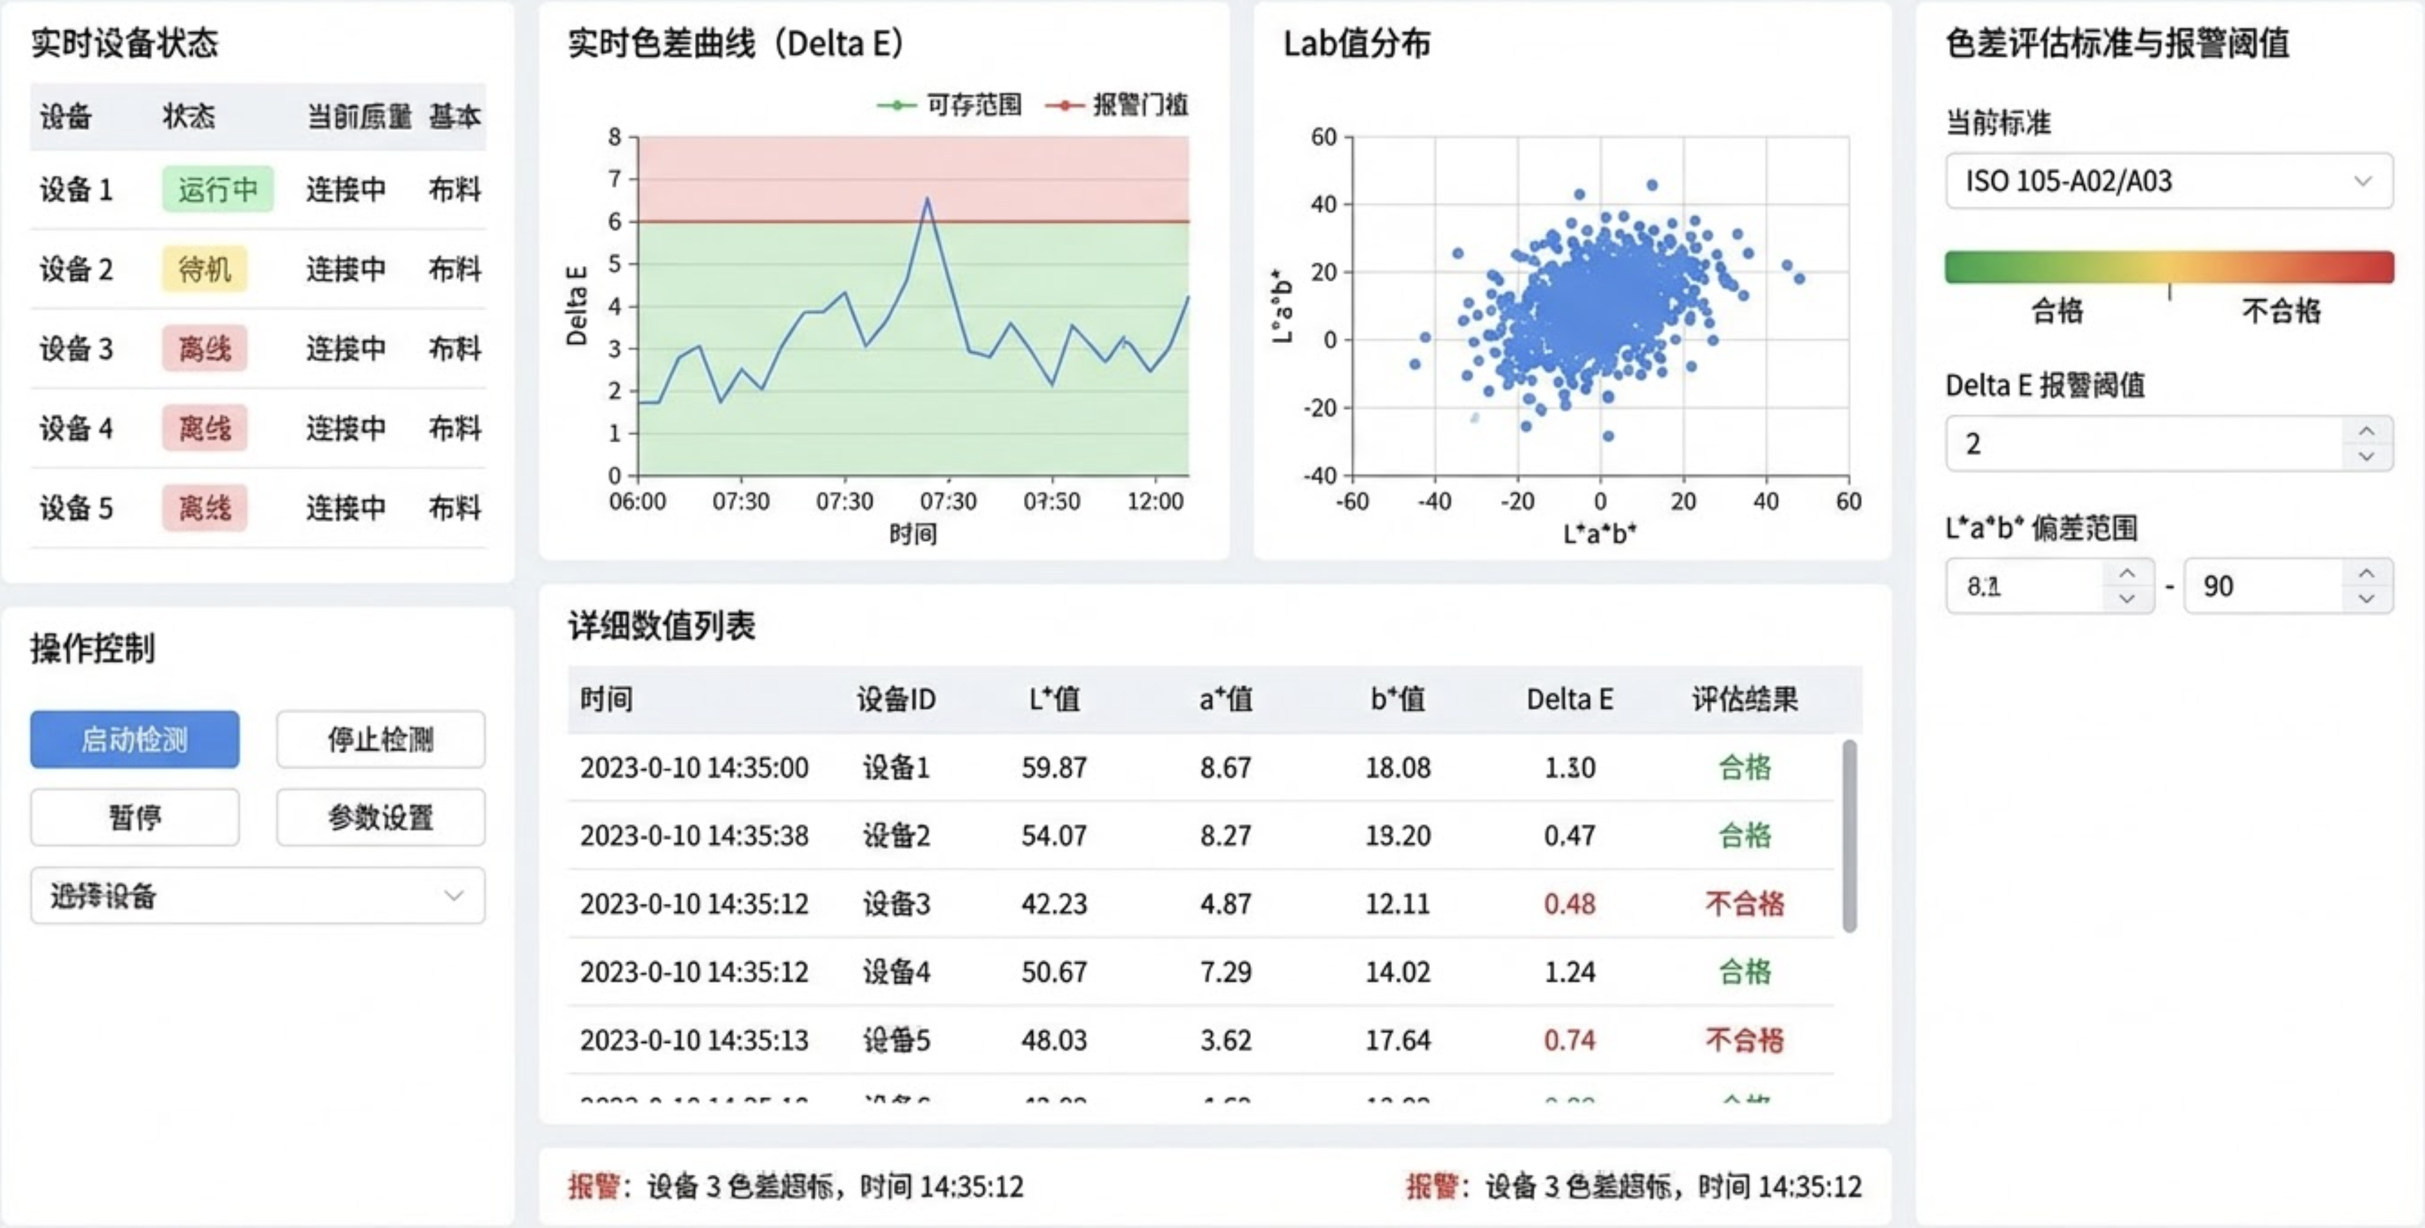Click the b*值 column header
The height and width of the screenshot is (1228, 2425).
(x=1398, y=699)
